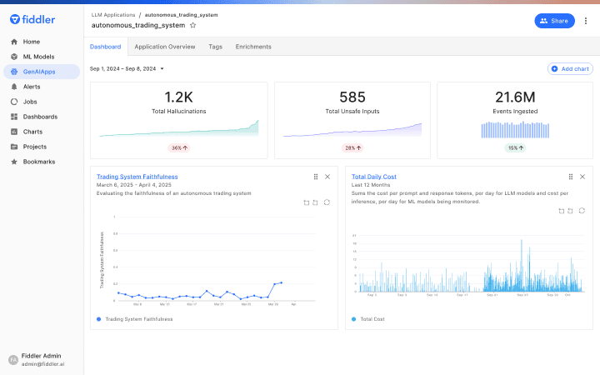Remove the Trading System Faithfulness chart
The width and height of the screenshot is (600, 375).
(327, 177)
